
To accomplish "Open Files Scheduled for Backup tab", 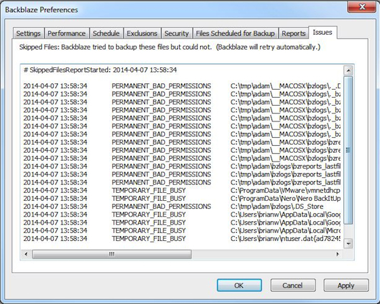I will coord(235,33).
